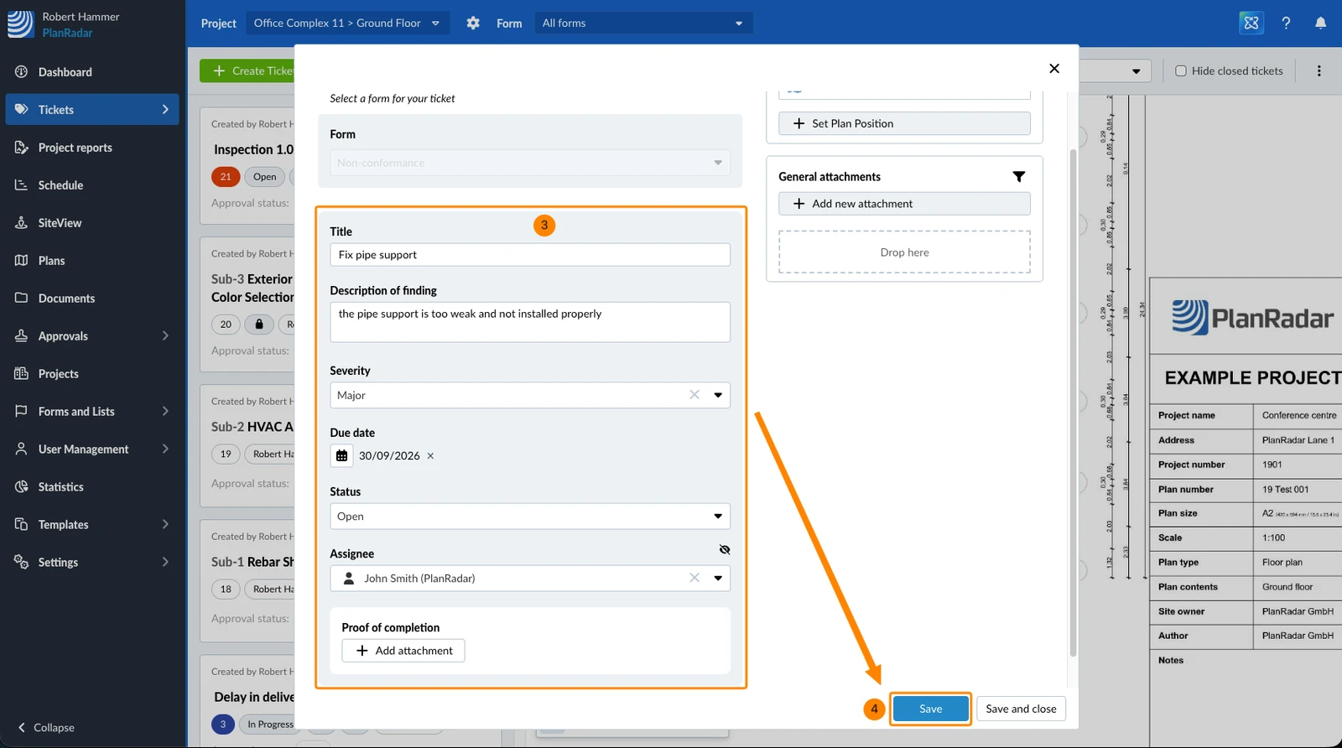Click the lock icon on Sub-3 ticket
This screenshot has width=1342, height=748.
[259, 325]
